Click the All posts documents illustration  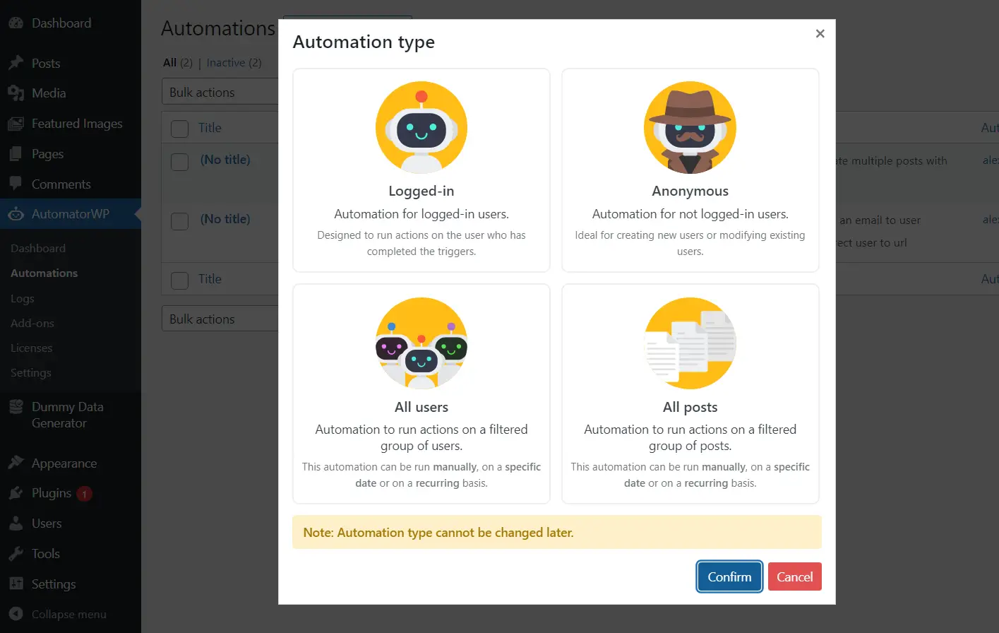point(690,343)
